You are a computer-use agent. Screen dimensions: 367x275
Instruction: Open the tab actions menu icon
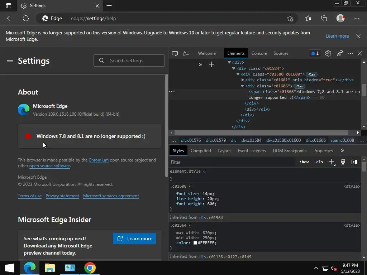coord(9,6)
